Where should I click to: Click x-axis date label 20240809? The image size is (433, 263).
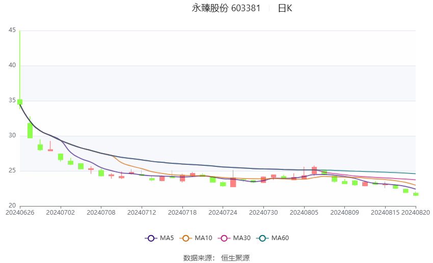click(x=345, y=213)
